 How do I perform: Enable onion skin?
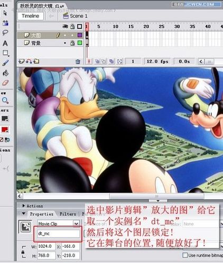pos(97,61)
